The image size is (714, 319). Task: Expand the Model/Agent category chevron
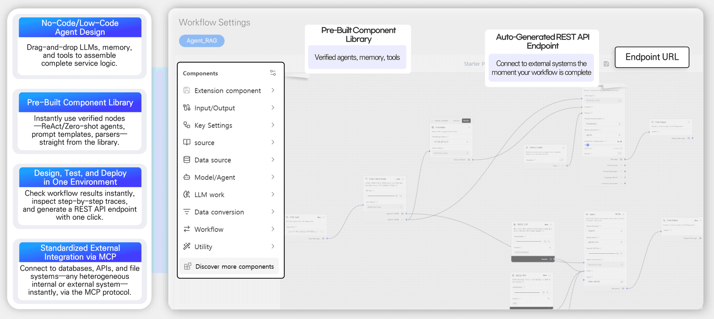273,177
